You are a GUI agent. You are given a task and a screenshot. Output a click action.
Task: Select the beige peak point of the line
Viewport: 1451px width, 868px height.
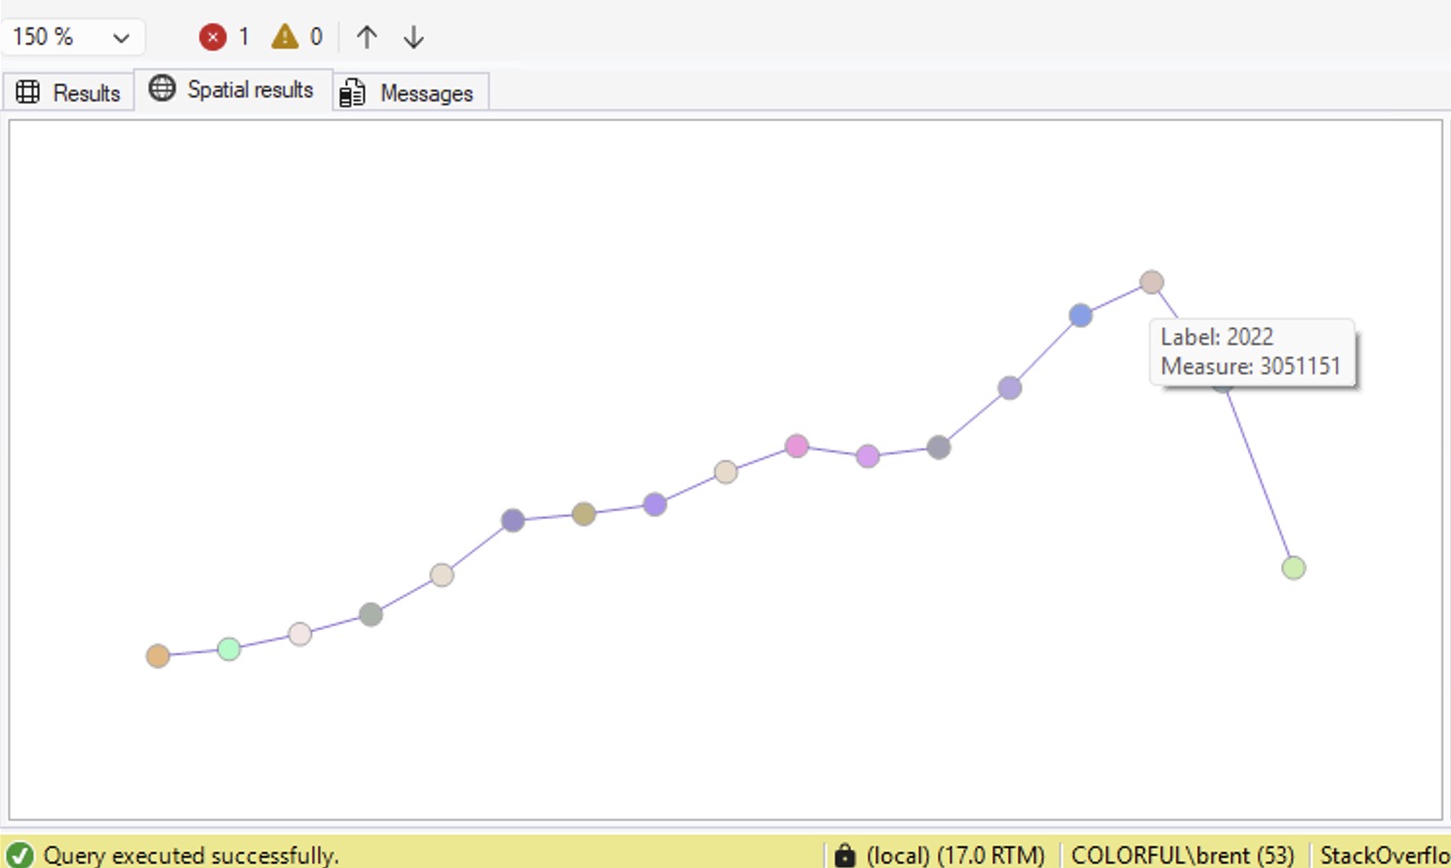[x=1152, y=282]
